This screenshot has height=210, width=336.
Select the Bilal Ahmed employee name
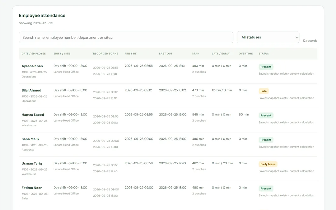coord(31,91)
